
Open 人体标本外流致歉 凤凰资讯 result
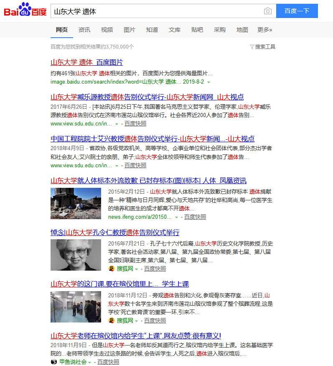tap(148, 181)
